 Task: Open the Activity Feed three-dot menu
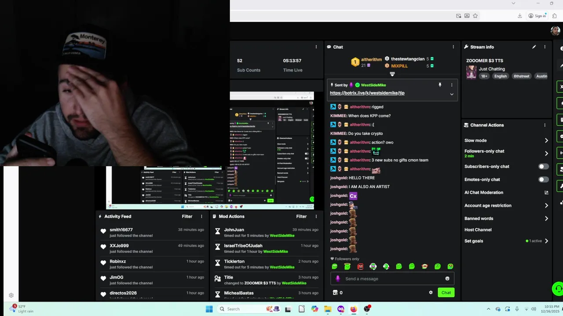click(x=201, y=216)
